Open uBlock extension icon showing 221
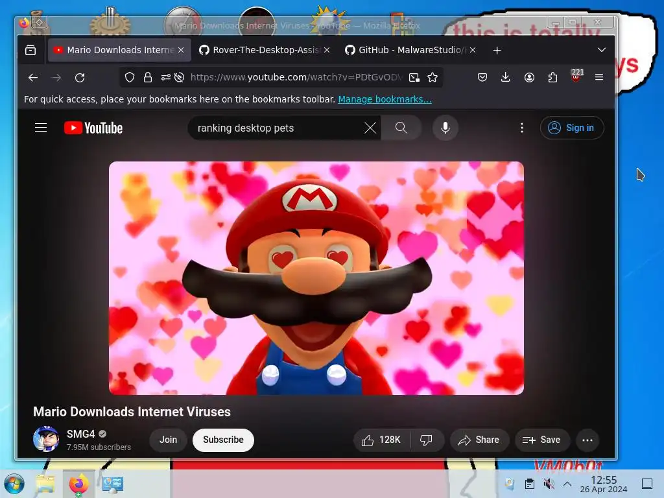Viewport: 664px width, 498px height. click(576, 77)
